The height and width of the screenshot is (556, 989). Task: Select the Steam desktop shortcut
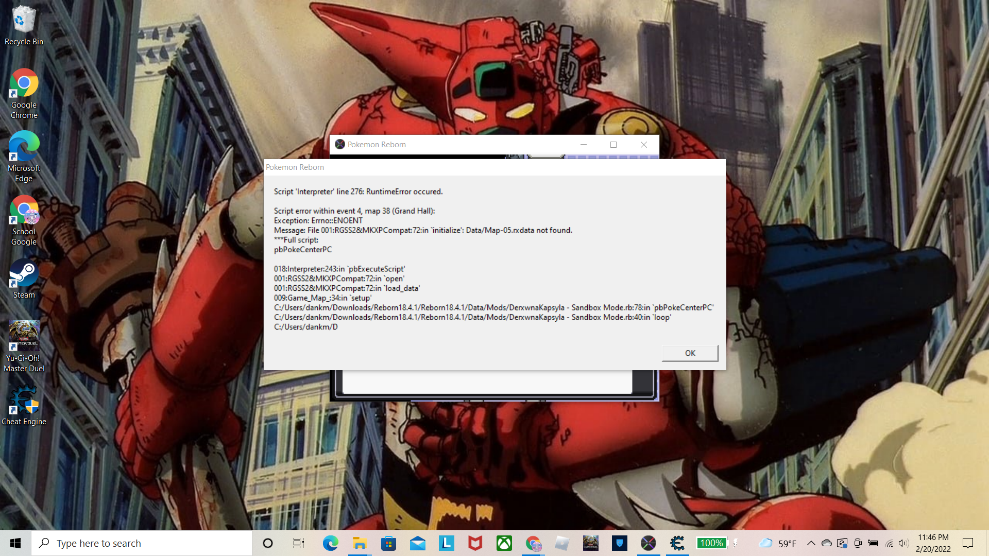[x=24, y=279]
